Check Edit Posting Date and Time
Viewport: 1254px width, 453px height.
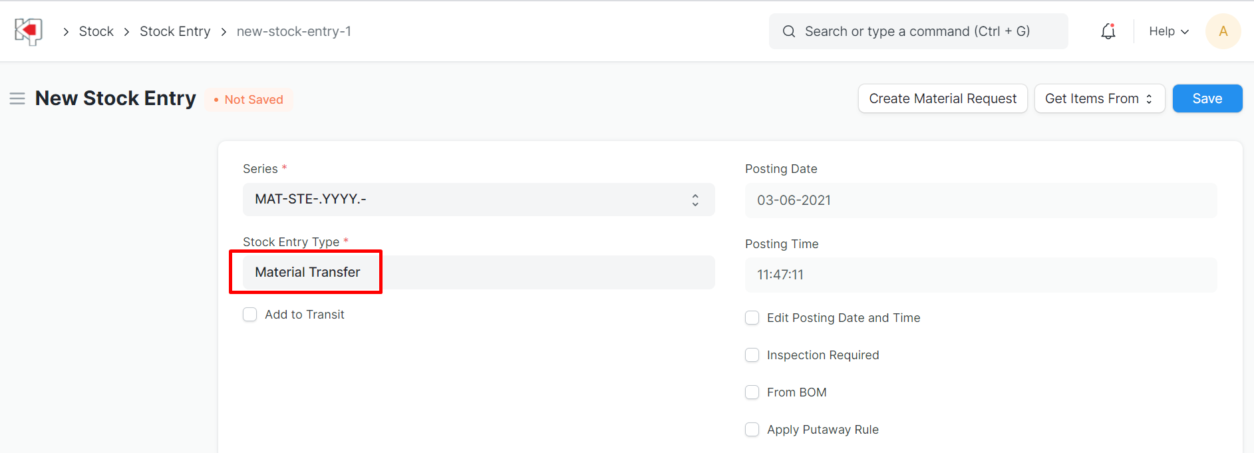[752, 318]
